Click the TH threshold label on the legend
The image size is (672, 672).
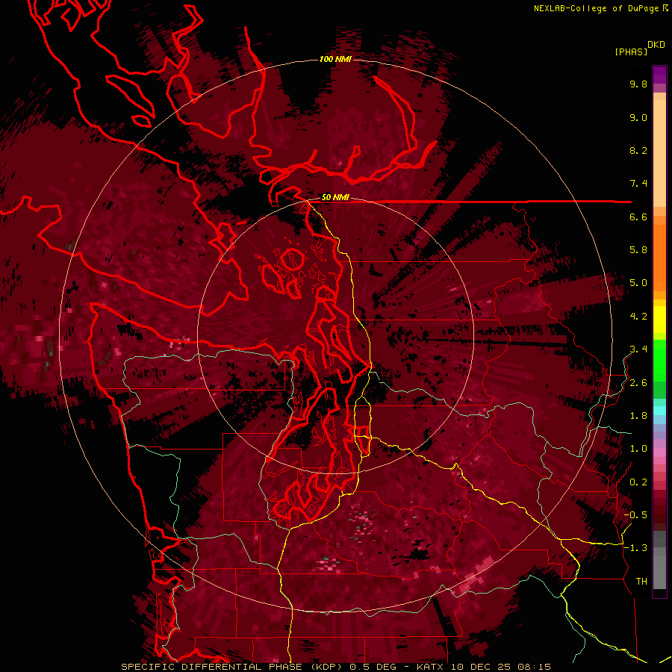pyautogui.click(x=641, y=582)
